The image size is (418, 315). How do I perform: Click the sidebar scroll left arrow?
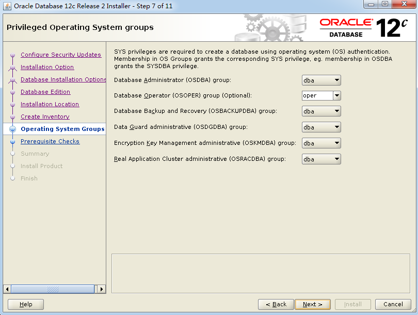7,289
